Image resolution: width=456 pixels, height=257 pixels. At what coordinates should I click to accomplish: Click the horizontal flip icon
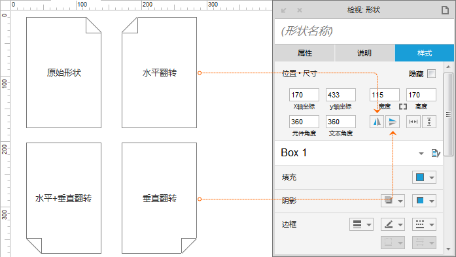[x=377, y=122]
